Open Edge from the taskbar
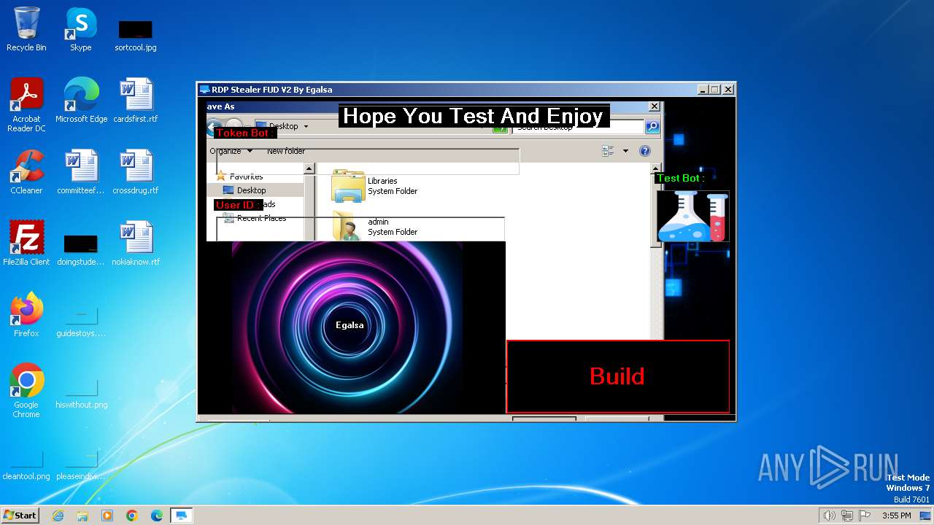 (157, 516)
